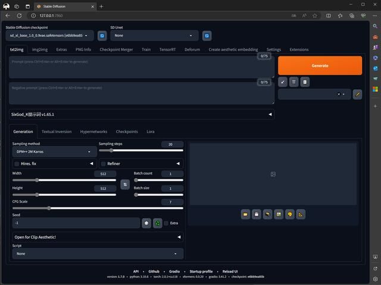Click the green recycle icon to reuse seed

coord(158,223)
